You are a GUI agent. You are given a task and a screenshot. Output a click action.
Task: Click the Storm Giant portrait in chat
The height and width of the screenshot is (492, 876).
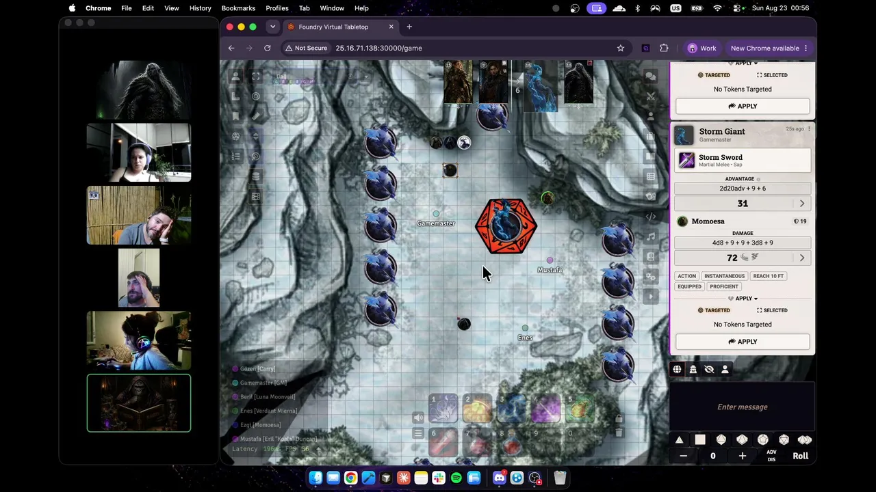[684, 135]
